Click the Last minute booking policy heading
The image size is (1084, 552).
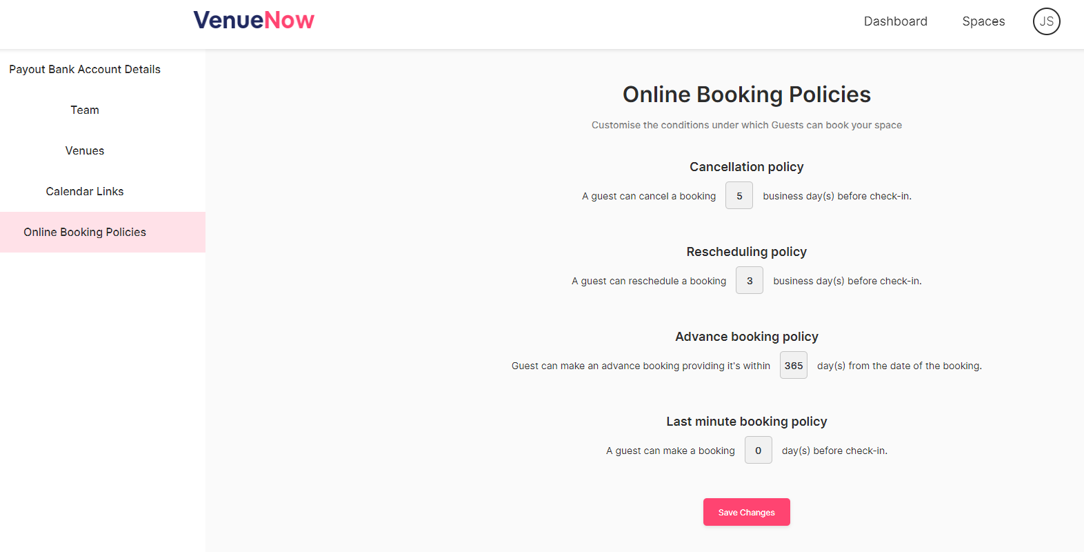(x=747, y=422)
